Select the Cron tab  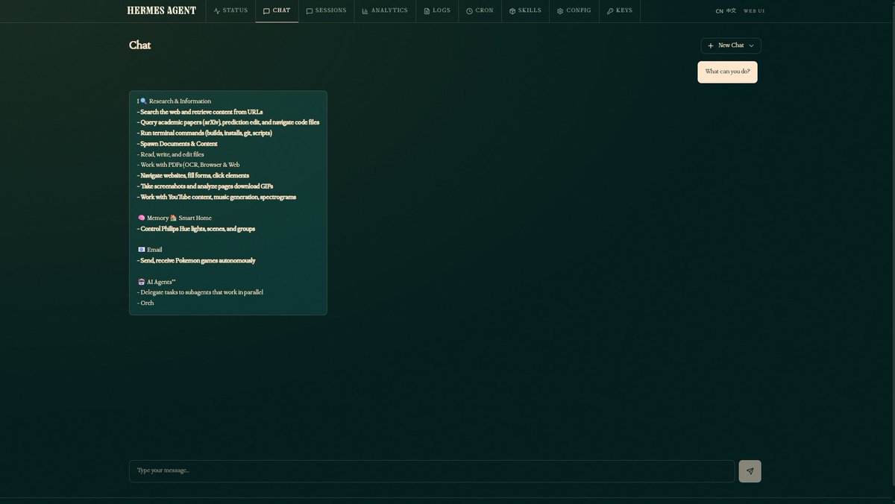[480, 10]
